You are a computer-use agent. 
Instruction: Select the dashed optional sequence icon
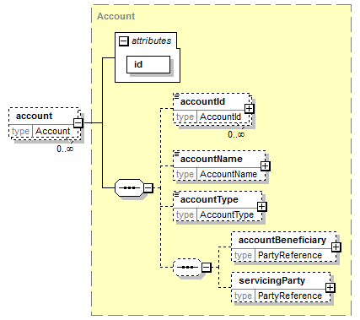[187, 267]
